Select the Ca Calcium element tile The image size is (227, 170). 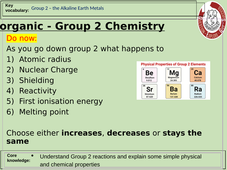(x=197, y=75)
